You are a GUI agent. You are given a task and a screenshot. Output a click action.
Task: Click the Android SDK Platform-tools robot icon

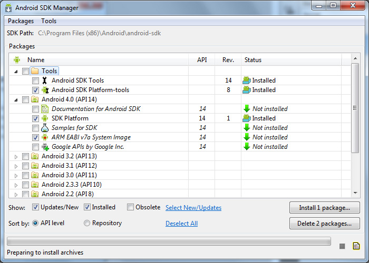[45, 90]
